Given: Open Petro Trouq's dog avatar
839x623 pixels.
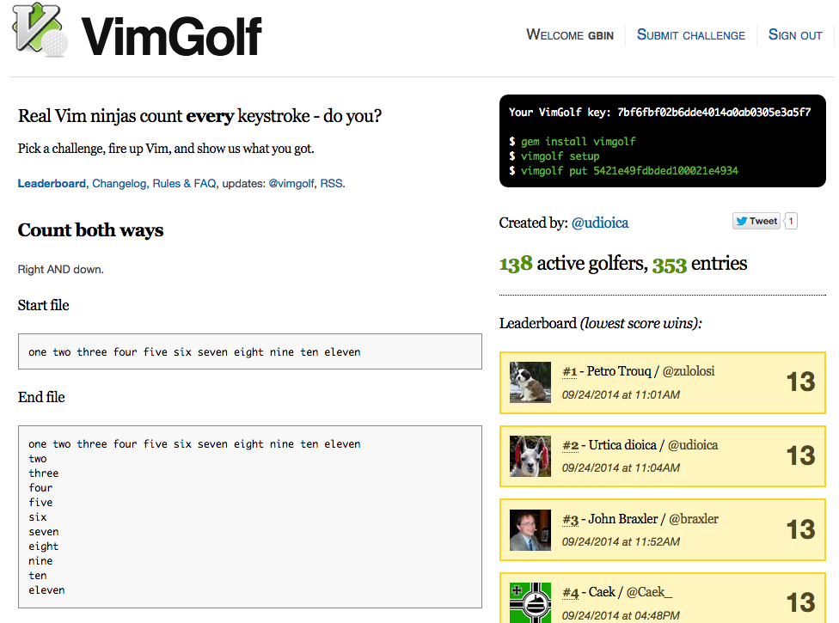Looking at the screenshot, I should pos(530,382).
